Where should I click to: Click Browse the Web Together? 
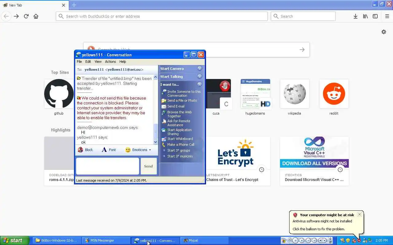pos(177,114)
